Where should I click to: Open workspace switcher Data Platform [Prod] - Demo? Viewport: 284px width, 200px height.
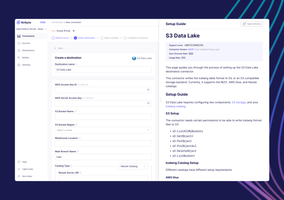coord(31,29)
